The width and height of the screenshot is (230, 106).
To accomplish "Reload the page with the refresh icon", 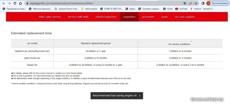I will tap(15, 3).
